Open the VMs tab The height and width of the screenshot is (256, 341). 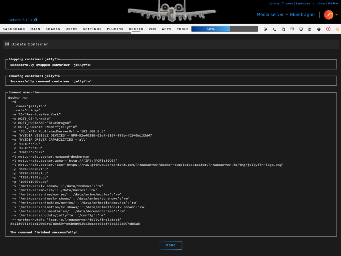click(153, 29)
